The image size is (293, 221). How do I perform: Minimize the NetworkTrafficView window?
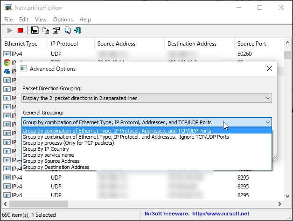pyautogui.click(x=239, y=7)
